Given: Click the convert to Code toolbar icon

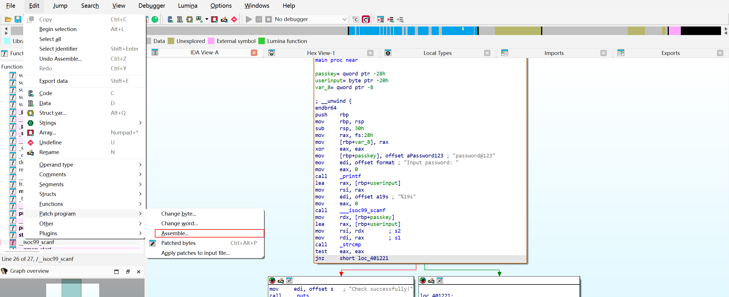Looking at the screenshot, I should 170,19.
